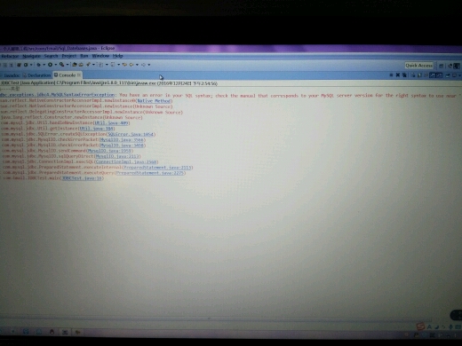Click the Quick Access search field

pyautogui.click(x=418, y=66)
